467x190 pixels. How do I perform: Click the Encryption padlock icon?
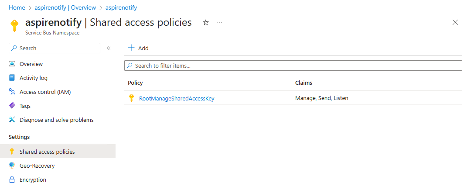(x=12, y=180)
